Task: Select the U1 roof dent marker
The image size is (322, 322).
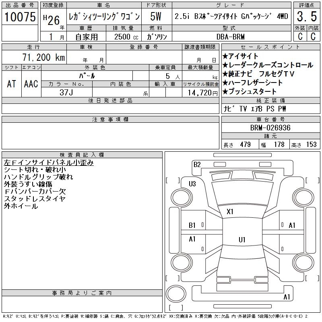Action: 242,240
